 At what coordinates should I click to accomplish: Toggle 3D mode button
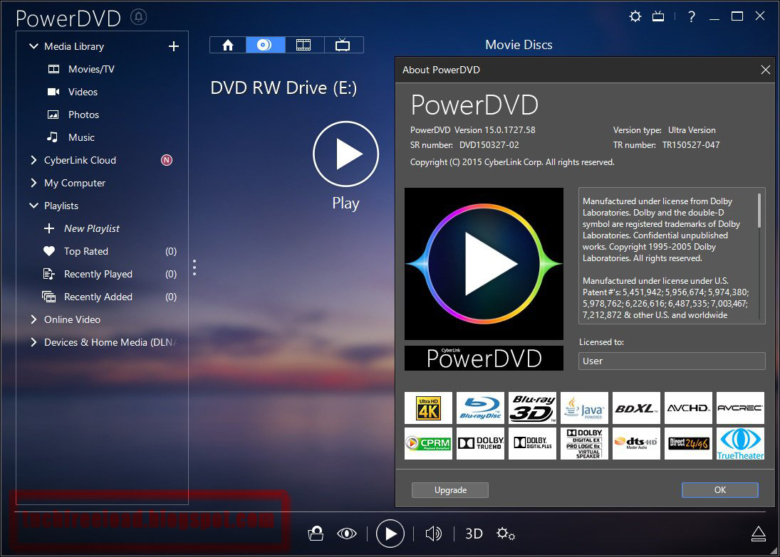click(x=474, y=534)
